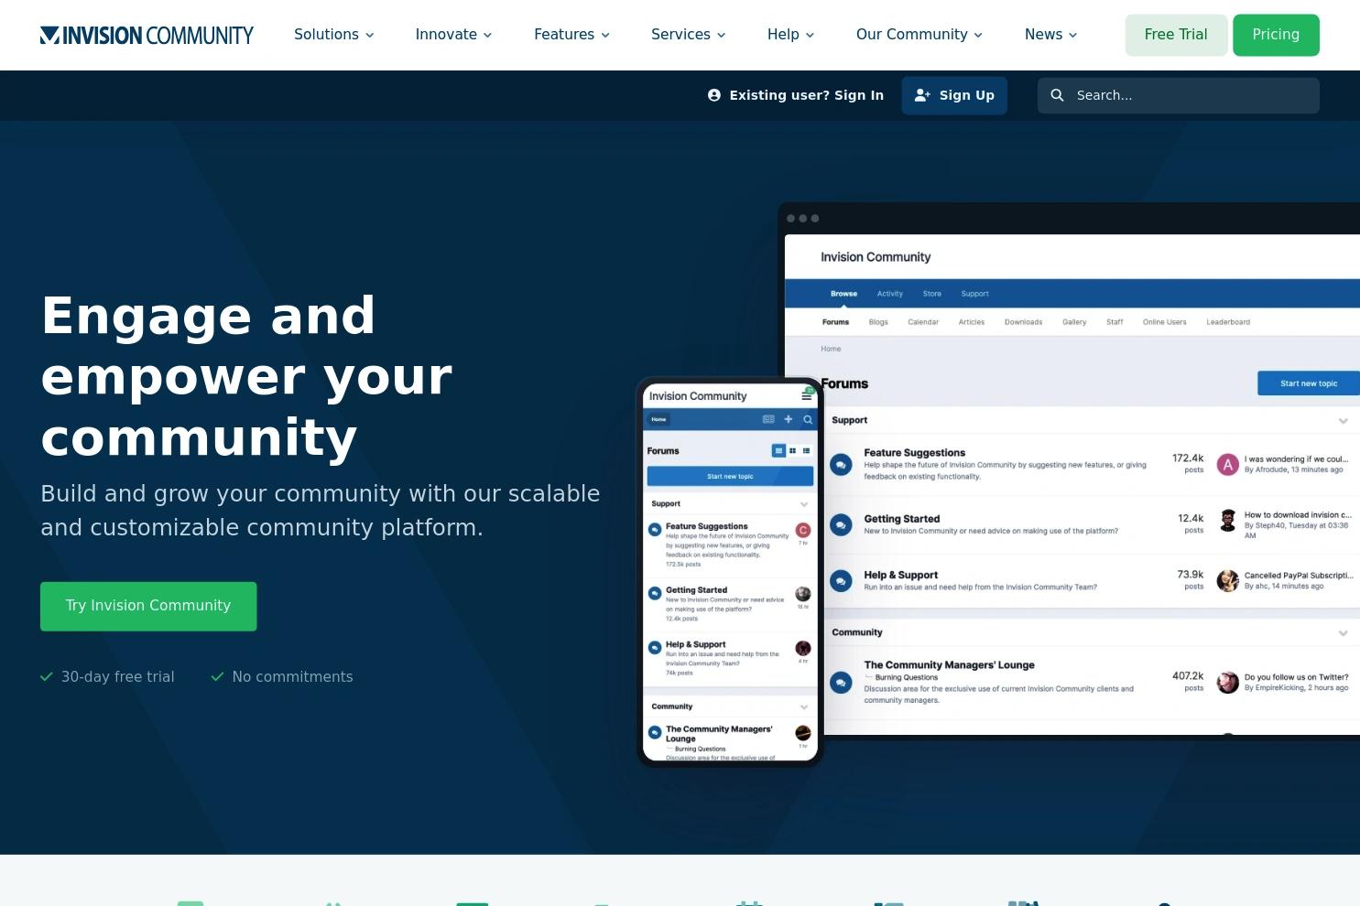Click newspaper icon in phone mockup toolbar
This screenshot has width=1360, height=906.
768,419
